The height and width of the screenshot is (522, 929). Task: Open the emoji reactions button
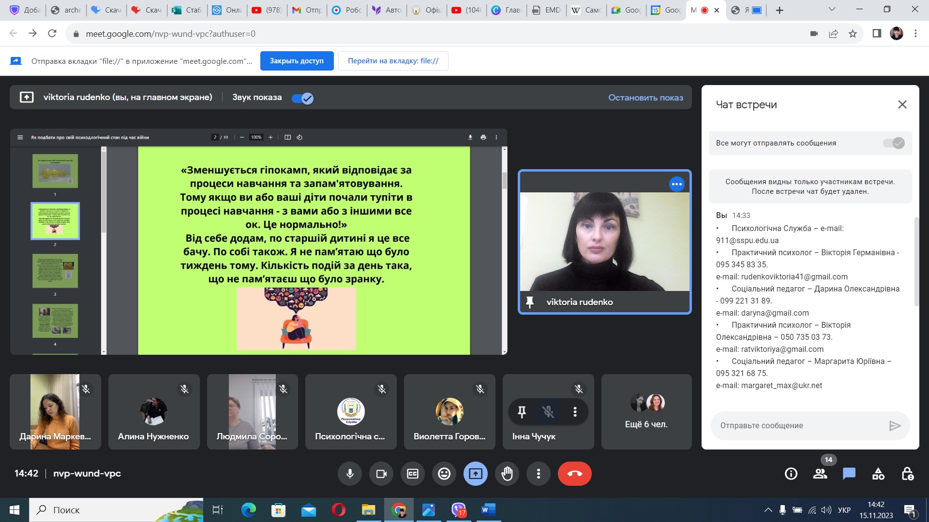pos(444,474)
